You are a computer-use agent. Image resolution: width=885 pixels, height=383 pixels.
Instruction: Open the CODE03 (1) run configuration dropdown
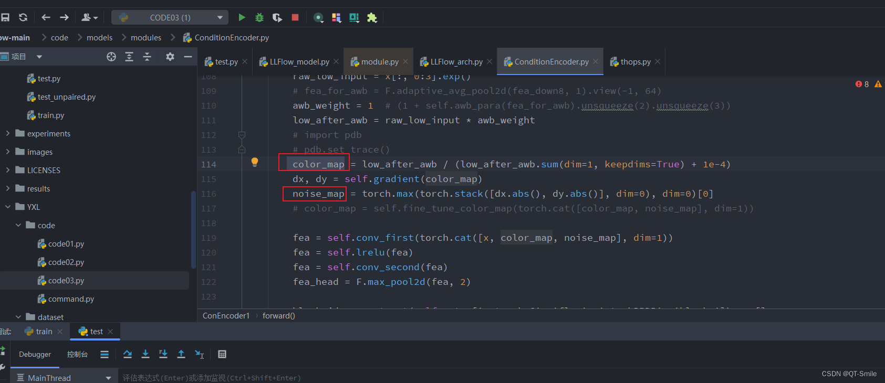(170, 17)
